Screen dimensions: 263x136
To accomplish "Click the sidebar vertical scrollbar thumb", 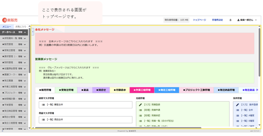I will (30, 50).
